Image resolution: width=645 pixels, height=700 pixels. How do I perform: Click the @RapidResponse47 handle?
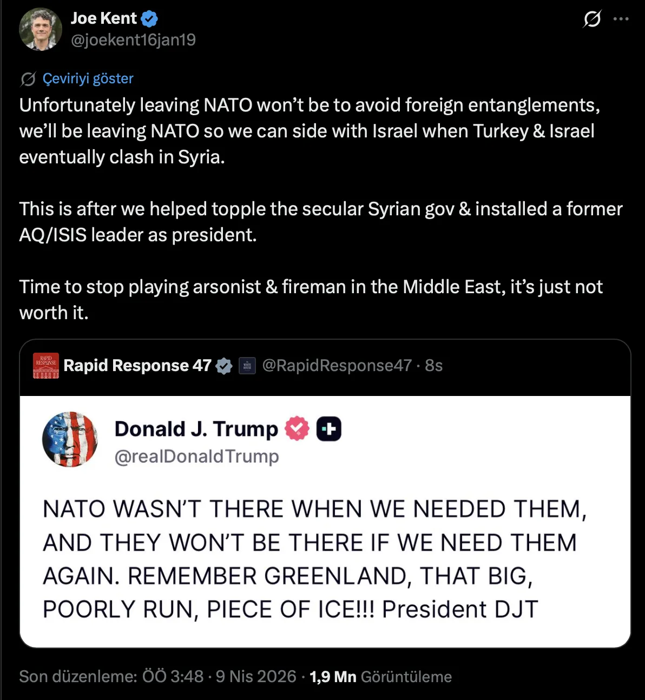tap(337, 366)
